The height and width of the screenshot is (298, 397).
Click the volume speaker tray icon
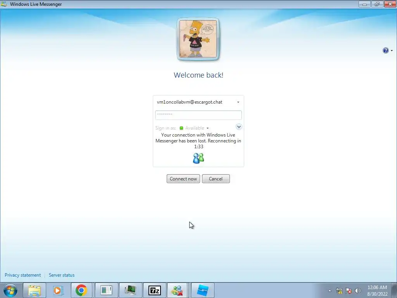[358, 291]
